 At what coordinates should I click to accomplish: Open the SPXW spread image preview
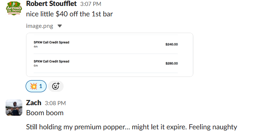point(110,55)
